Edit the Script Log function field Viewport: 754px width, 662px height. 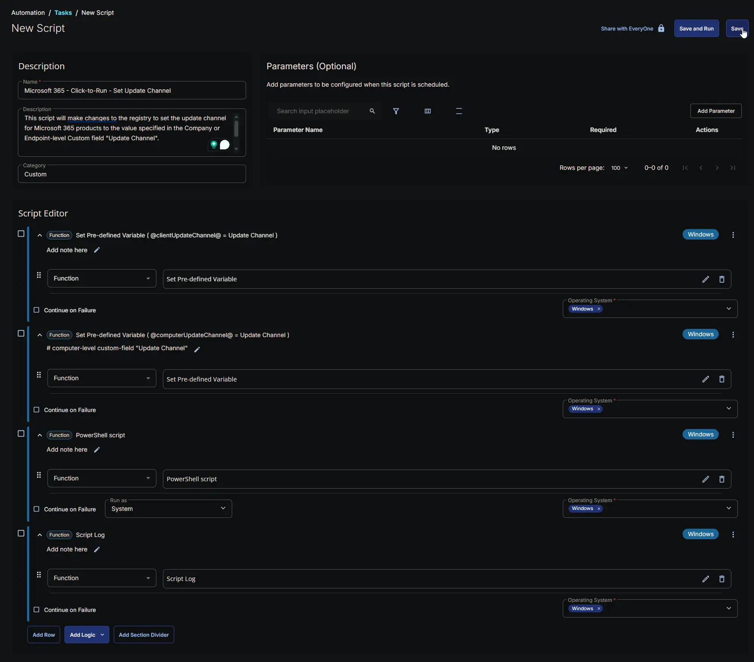tap(705, 579)
